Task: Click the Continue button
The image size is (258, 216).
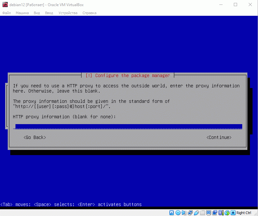Action: pyautogui.click(x=219, y=137)
